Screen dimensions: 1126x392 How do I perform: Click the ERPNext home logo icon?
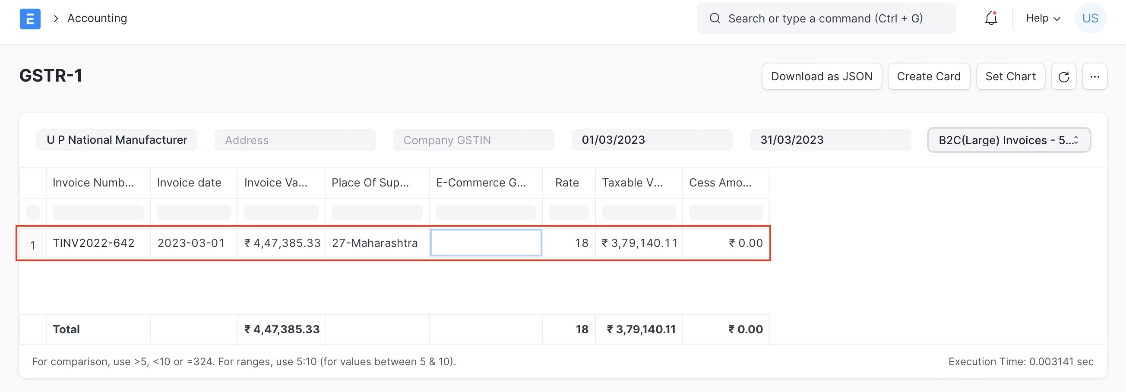(30, 19)
